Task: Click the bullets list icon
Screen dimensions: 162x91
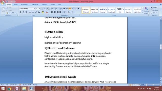Action: pyautogui.click(x=52, y=9)
